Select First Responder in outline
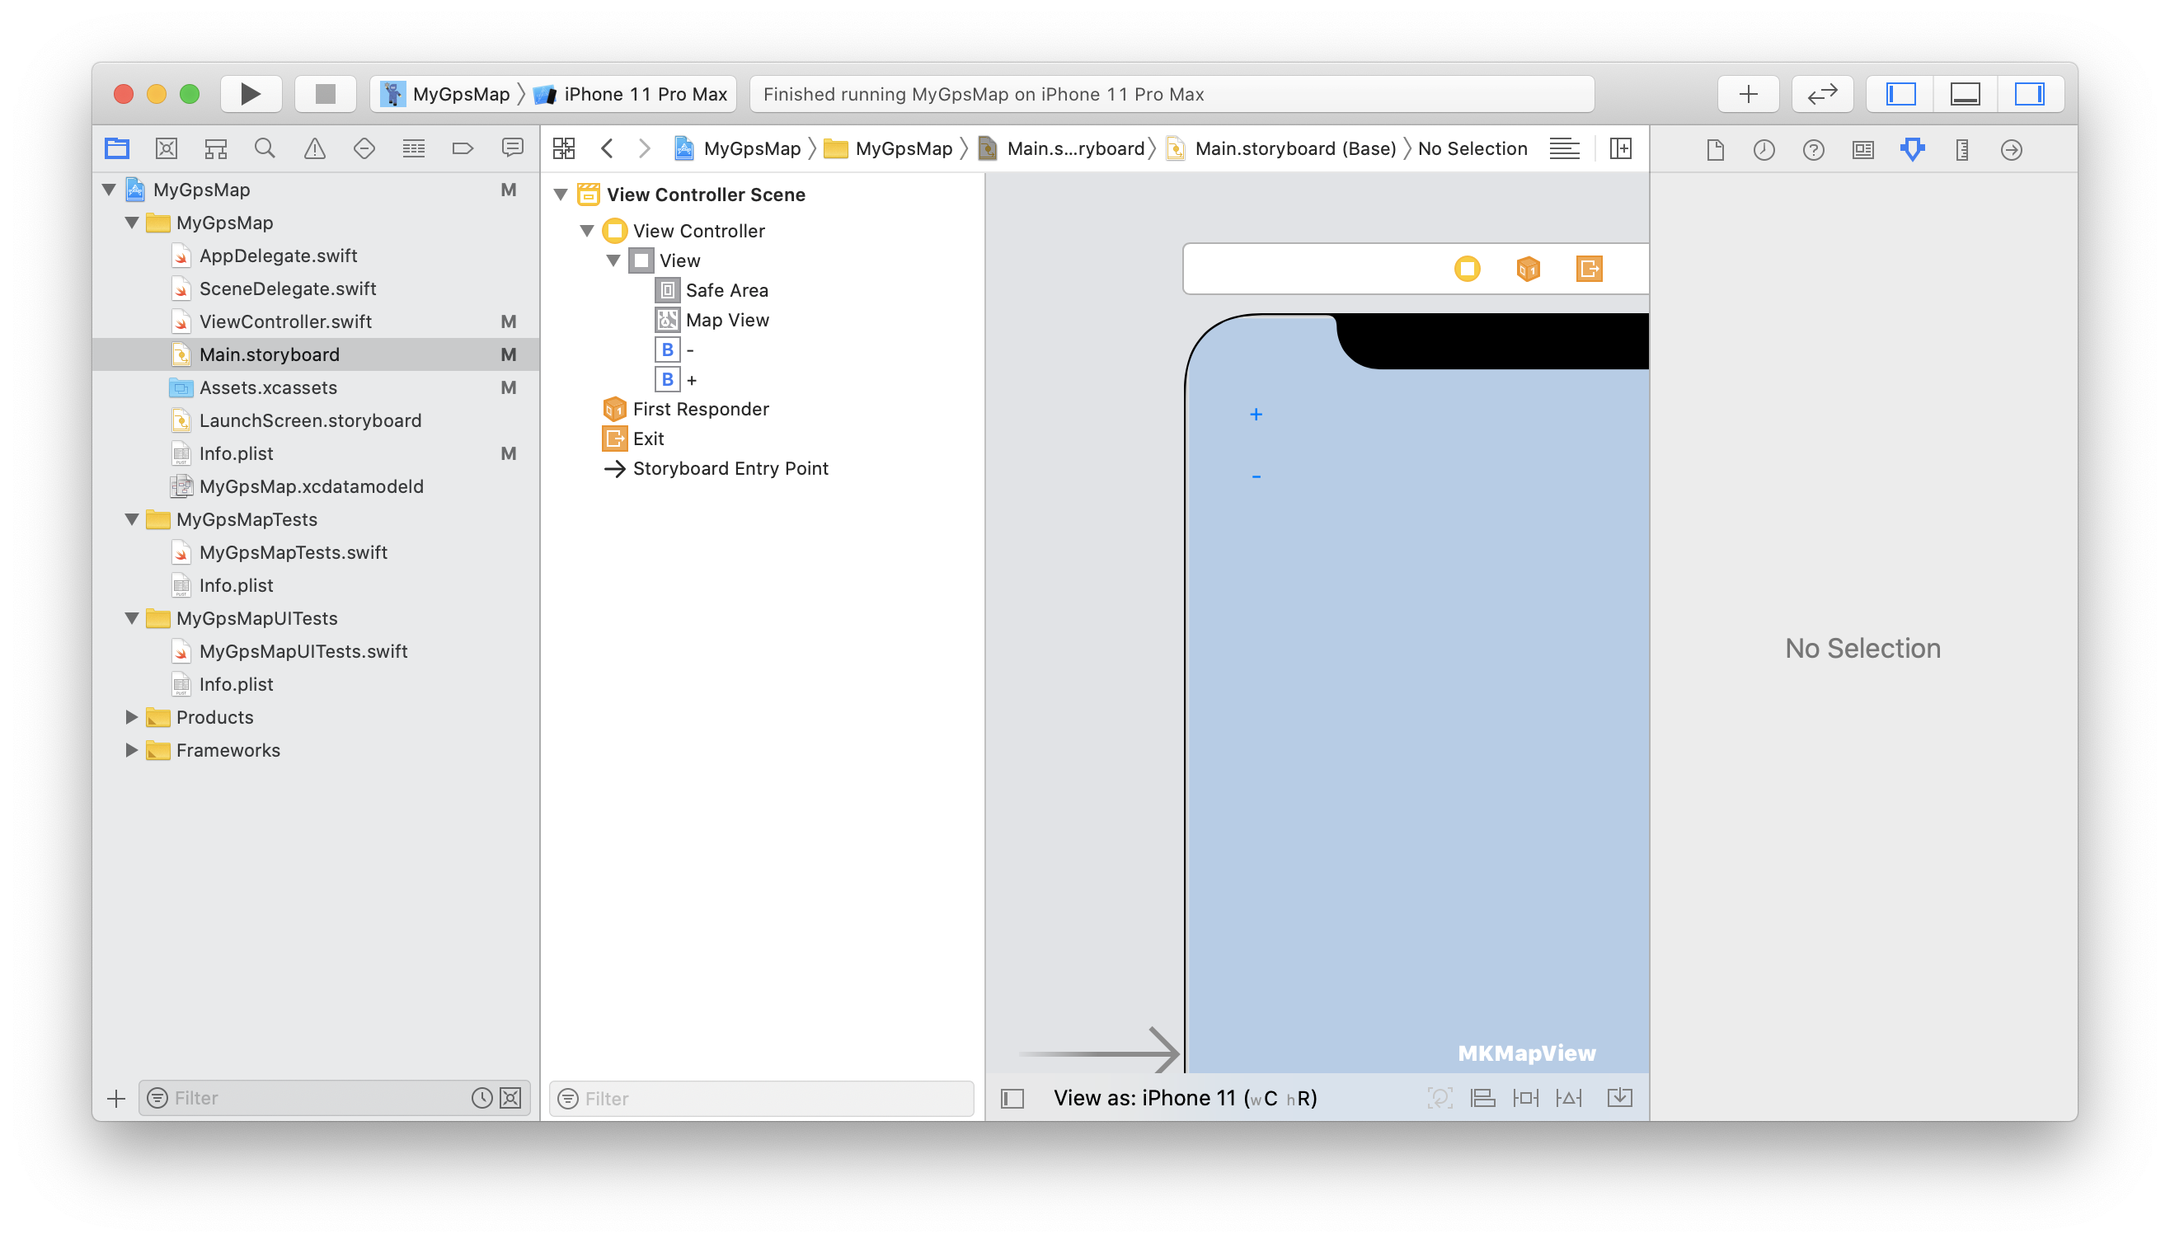 tap(700, 409)
